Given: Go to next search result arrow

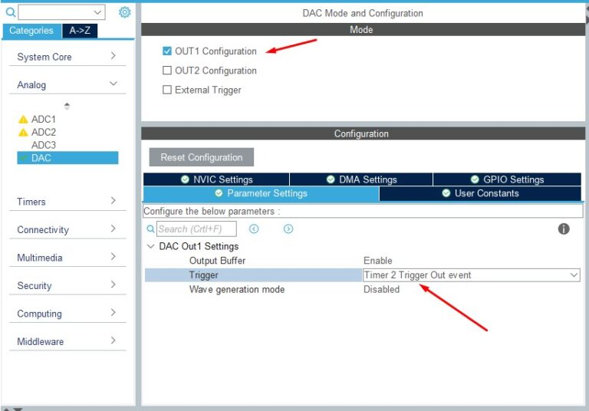Looking at the screenshot, I should (x=288, y=229).
